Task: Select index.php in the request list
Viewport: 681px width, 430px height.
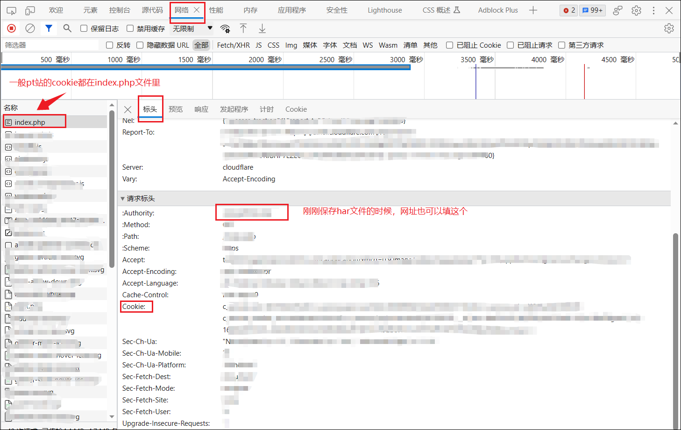Action: click(x=30, y=122)
